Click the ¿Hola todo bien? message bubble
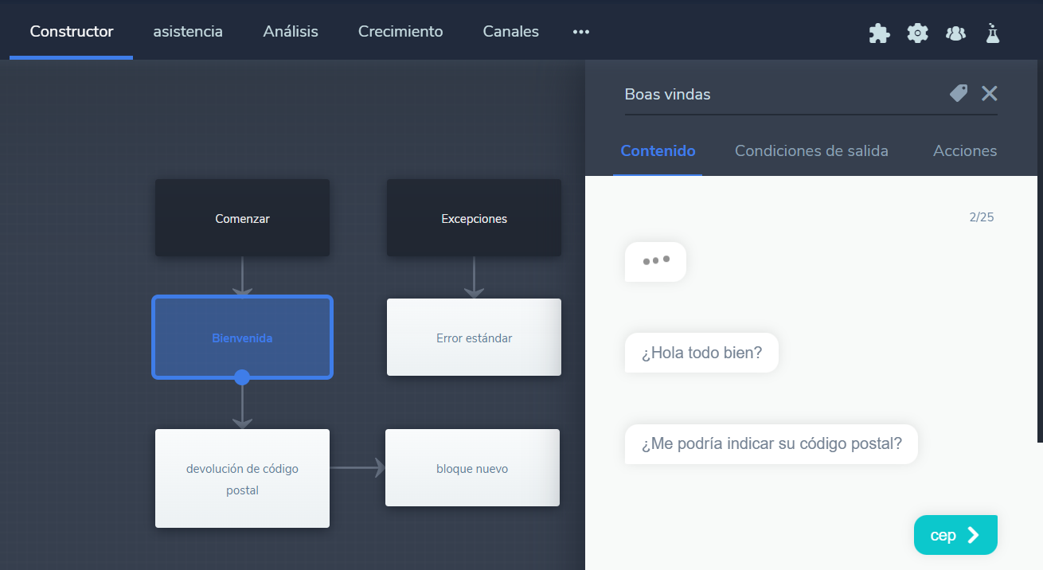 tap(701, 353)
